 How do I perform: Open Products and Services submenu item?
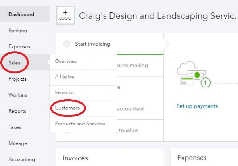[x=80, y=124]
